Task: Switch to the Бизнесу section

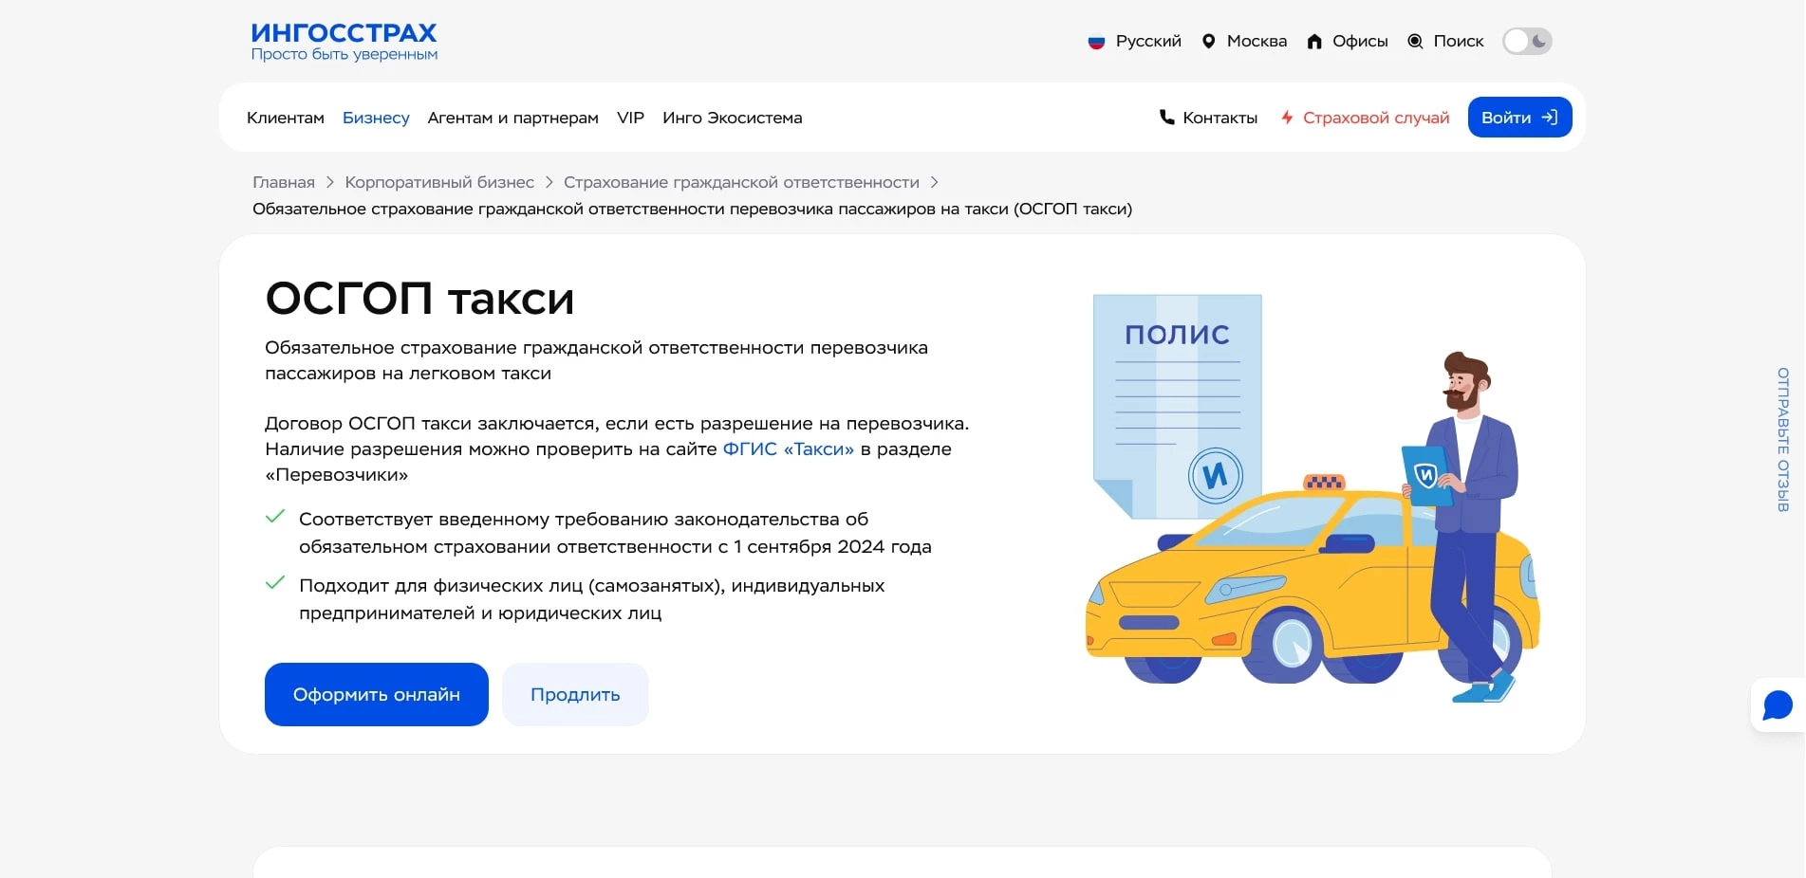Action: [376, 117]
